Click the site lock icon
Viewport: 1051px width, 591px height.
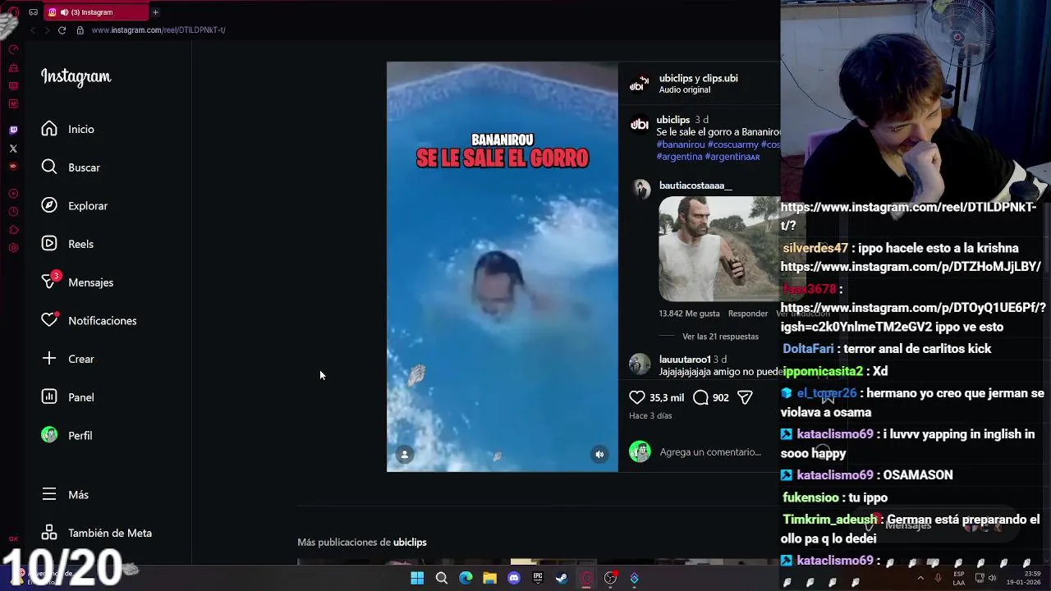pos(80,30)
